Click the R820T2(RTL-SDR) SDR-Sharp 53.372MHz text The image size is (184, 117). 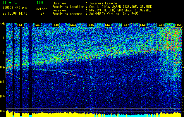coord(120,10)
